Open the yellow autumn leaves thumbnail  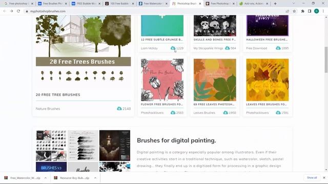pyautogui.click(x=268, y=80)
